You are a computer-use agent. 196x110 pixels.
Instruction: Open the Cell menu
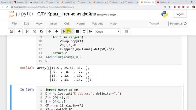click(67, 24)
